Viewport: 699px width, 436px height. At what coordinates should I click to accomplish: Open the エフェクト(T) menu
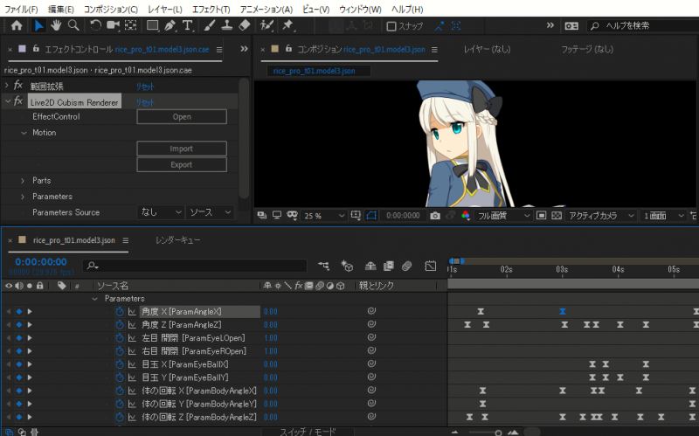coord(211,9)
